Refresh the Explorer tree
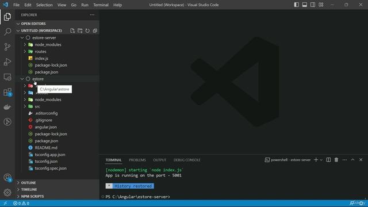The image size is (368, 207). coord(87,30)
